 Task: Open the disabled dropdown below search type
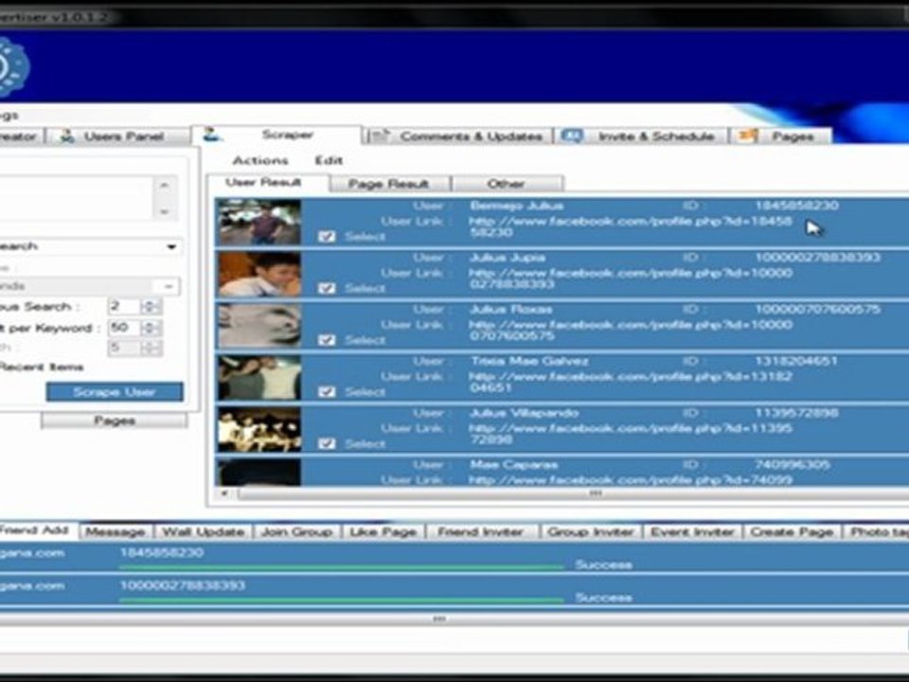(168, 286)
